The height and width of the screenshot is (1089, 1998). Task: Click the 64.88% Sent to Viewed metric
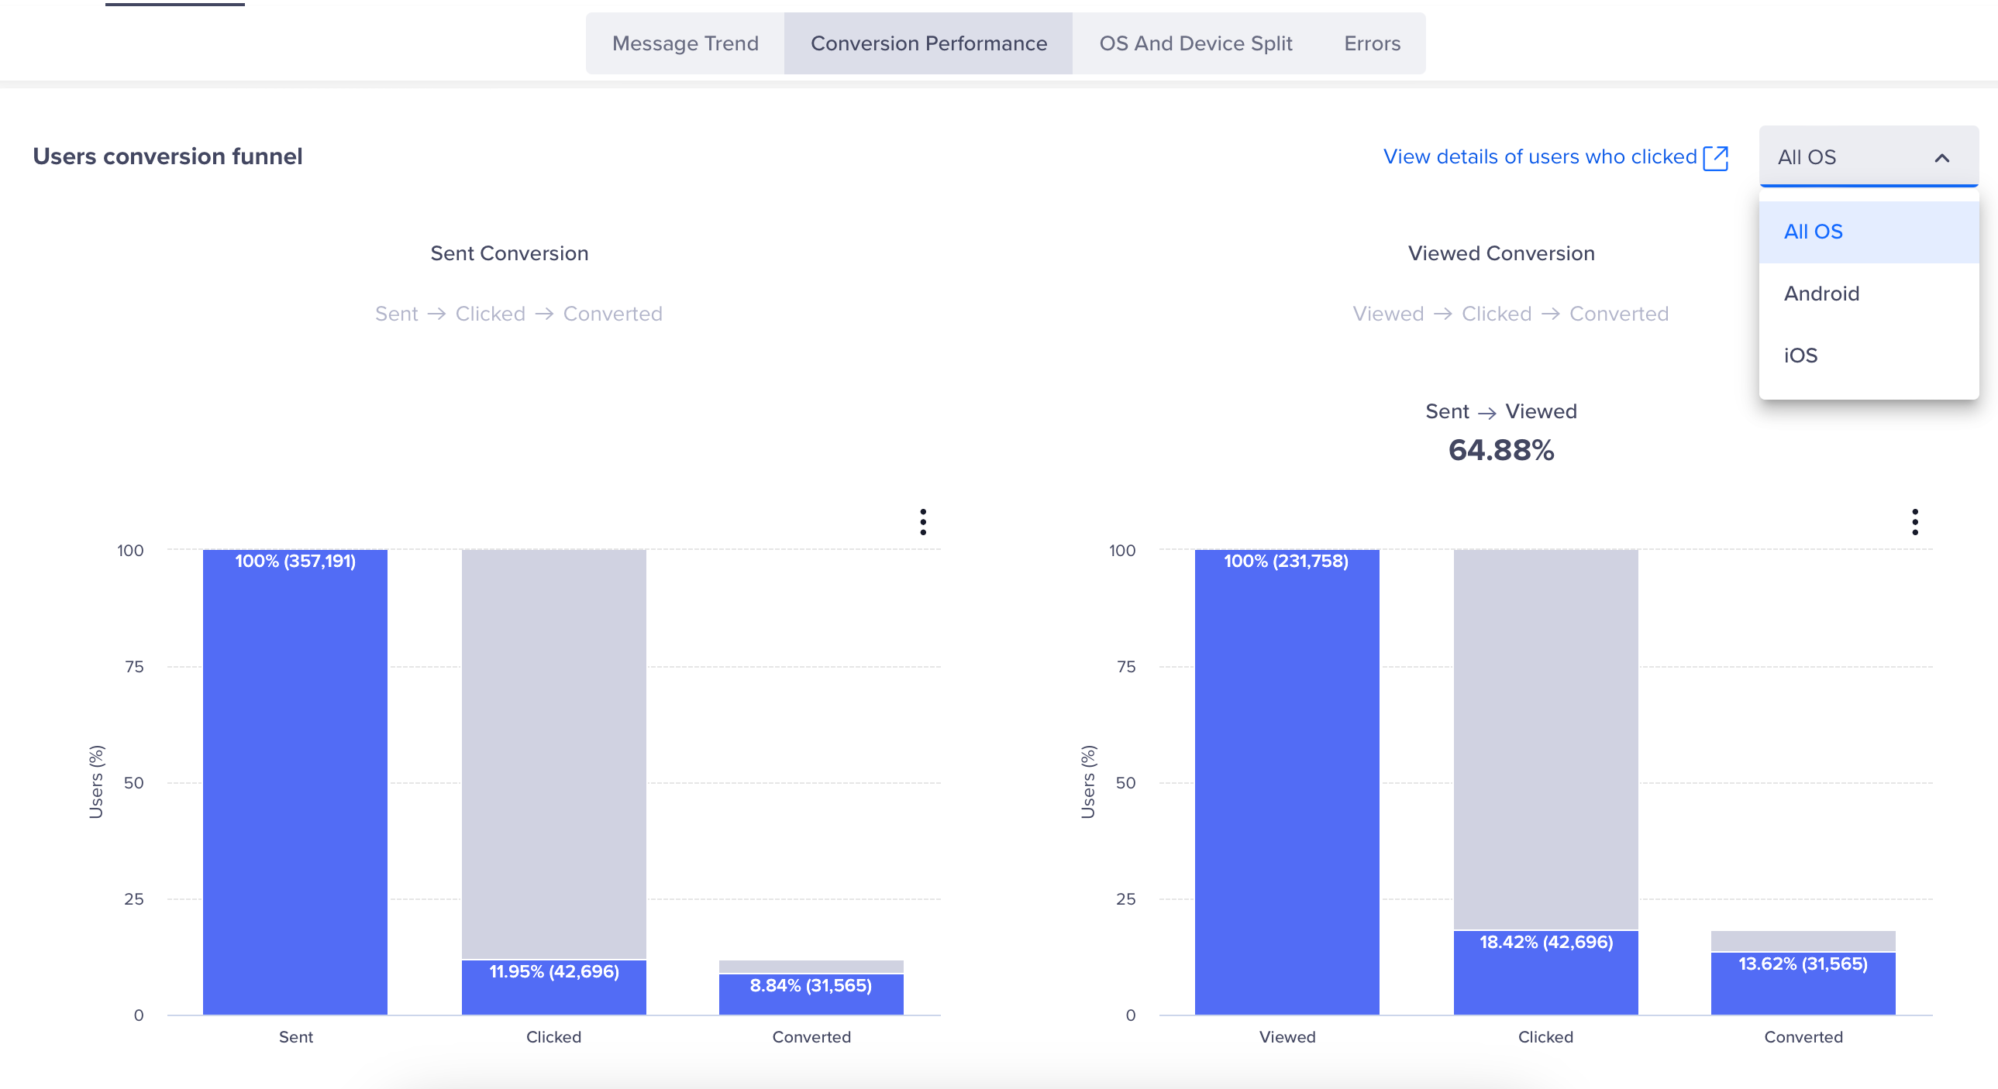[1500, 449]
